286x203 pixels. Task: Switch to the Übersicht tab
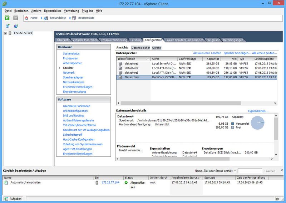pos(63,40)
